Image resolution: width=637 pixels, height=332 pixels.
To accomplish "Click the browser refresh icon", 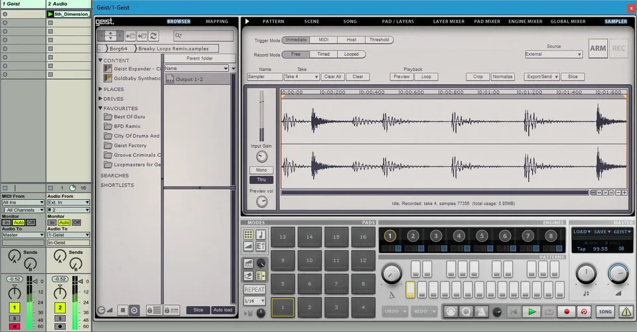I will tap(153, 36).
